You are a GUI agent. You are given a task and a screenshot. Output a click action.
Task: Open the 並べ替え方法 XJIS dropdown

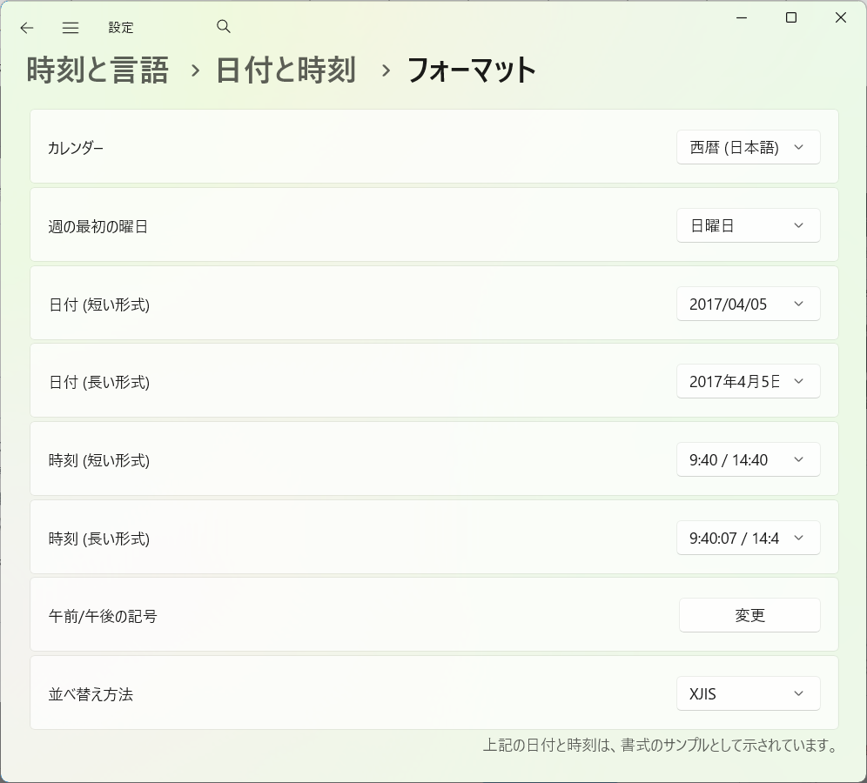(748, 693)
